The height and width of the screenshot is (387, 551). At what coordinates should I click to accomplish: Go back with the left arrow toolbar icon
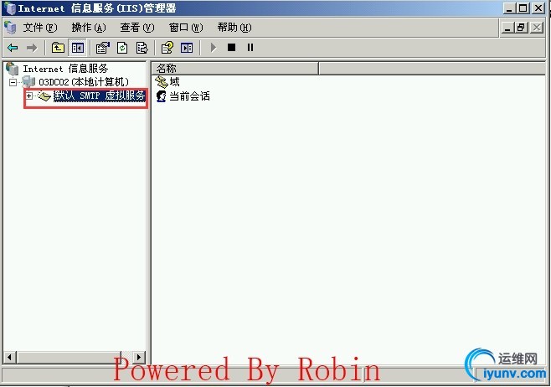tap(13, 48)
